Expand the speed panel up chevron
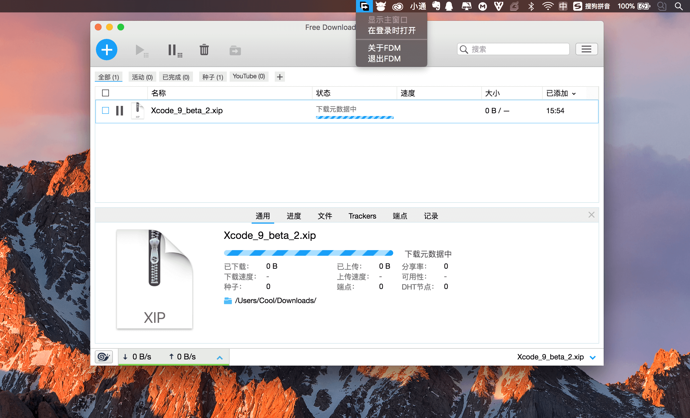Screen dimensions: 690x418 coord(219,358)
